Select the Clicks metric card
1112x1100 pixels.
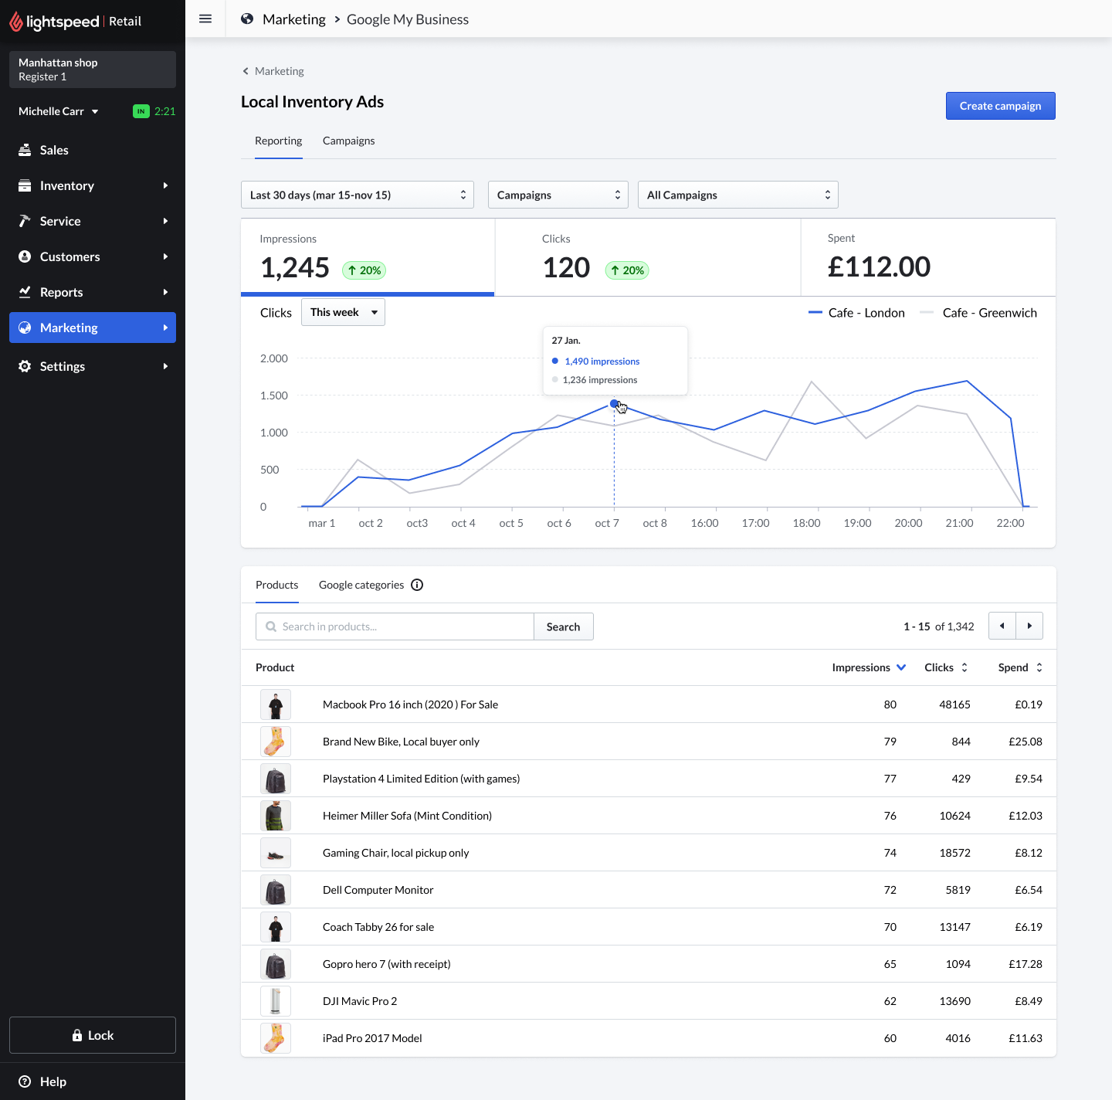coord(648,257)
